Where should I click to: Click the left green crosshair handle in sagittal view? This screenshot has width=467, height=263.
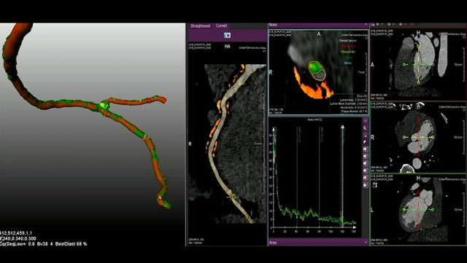[404, 64]
